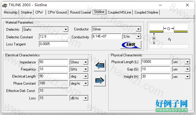The image size is (196, 115).
Task: Click the Effective Diel. Const. field
Action: pyautogui.click(x=53, y=91)
